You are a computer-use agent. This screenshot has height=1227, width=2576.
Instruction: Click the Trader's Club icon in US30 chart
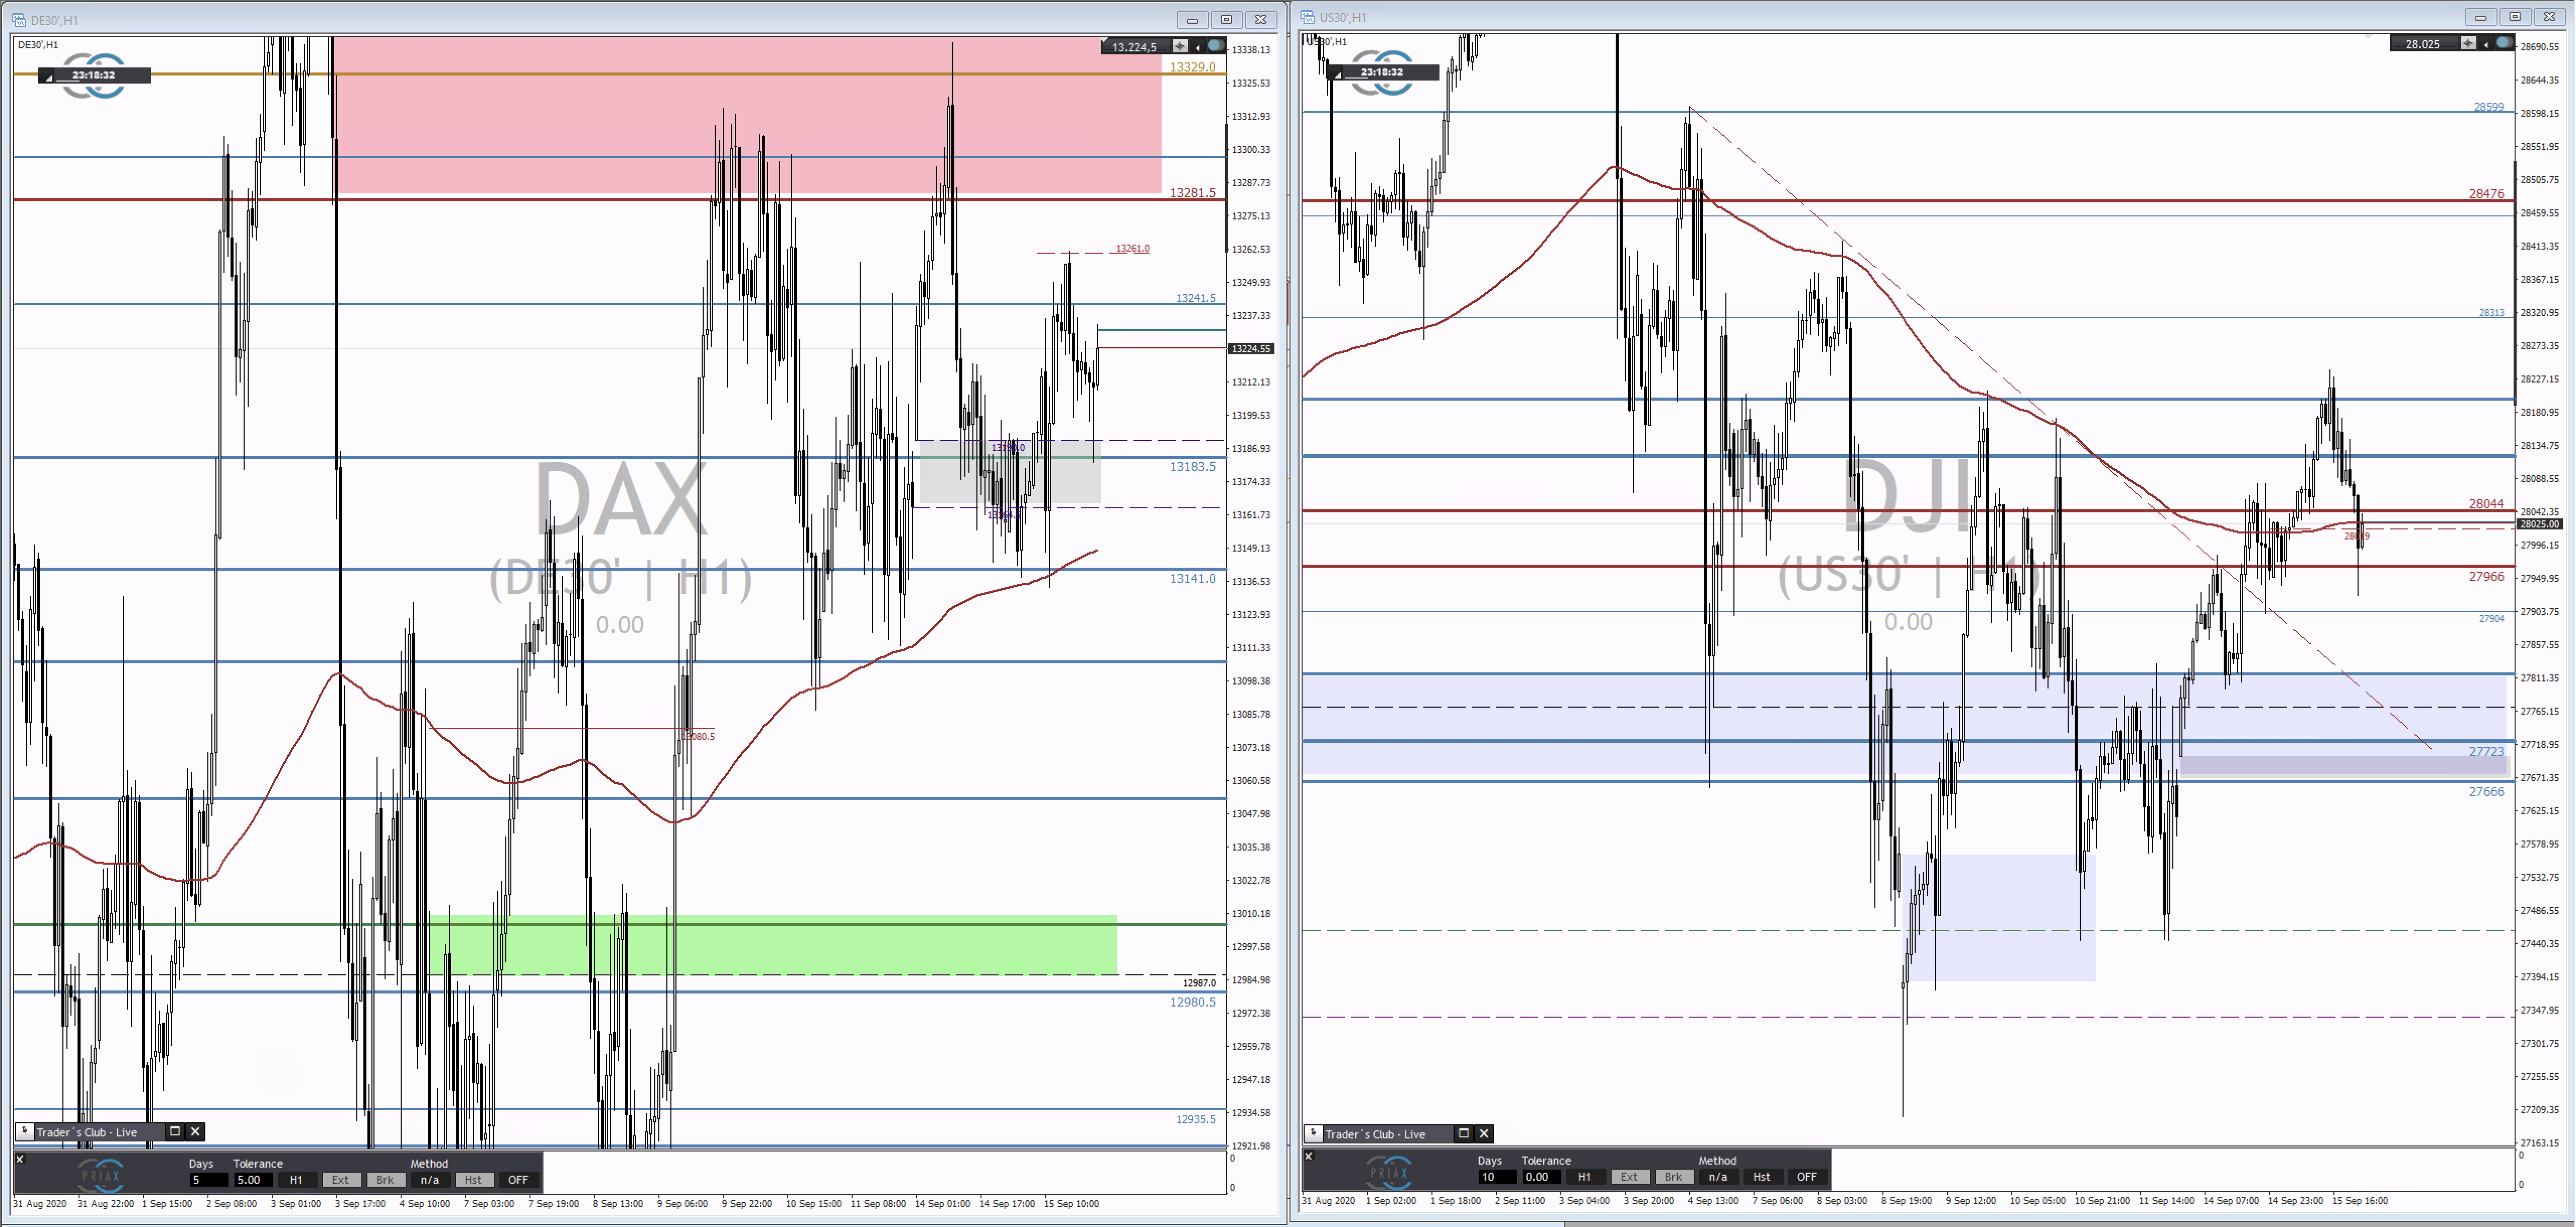tap(1313, 1133)
